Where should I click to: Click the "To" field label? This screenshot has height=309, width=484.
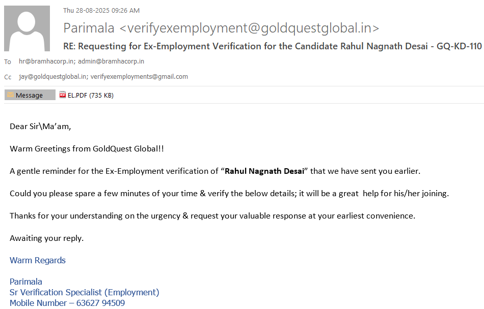(x=8, y=62)
